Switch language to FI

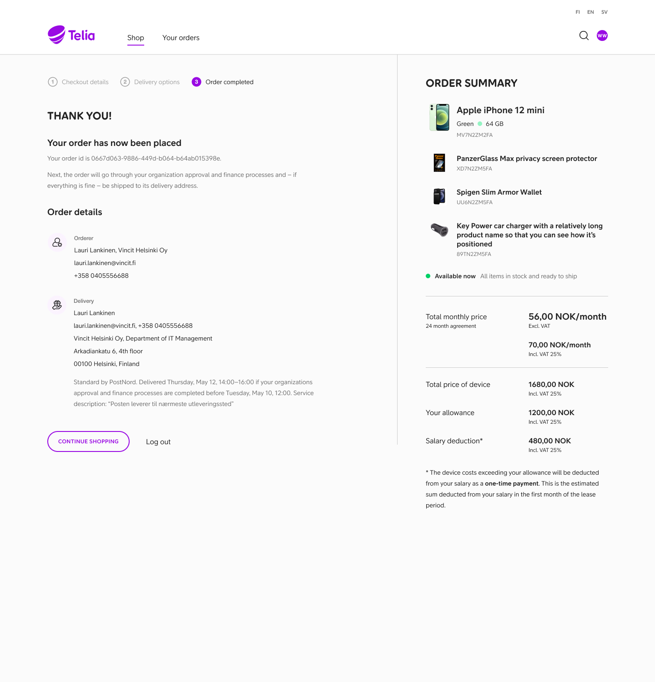pos(578,12)
